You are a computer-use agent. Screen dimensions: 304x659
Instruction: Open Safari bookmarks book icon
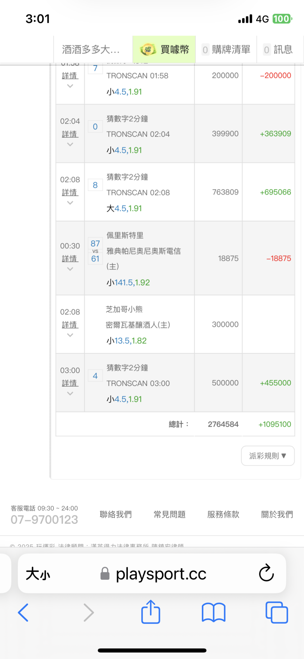pos(214,613)
